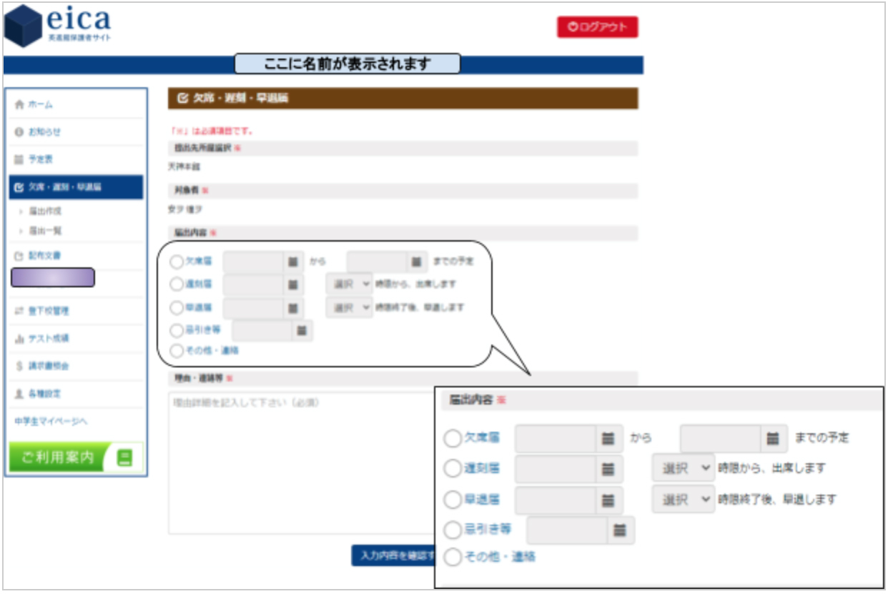The height and width of the screenshot is (594, 888).
Task: Open 忌引き等 date calendar icon in main form
Action: 302,330
